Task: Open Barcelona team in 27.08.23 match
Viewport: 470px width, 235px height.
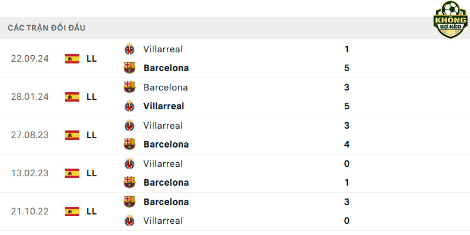Action: click(166, 144)
